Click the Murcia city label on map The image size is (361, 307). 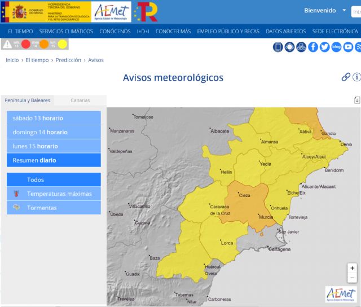(x=266, y=217)
